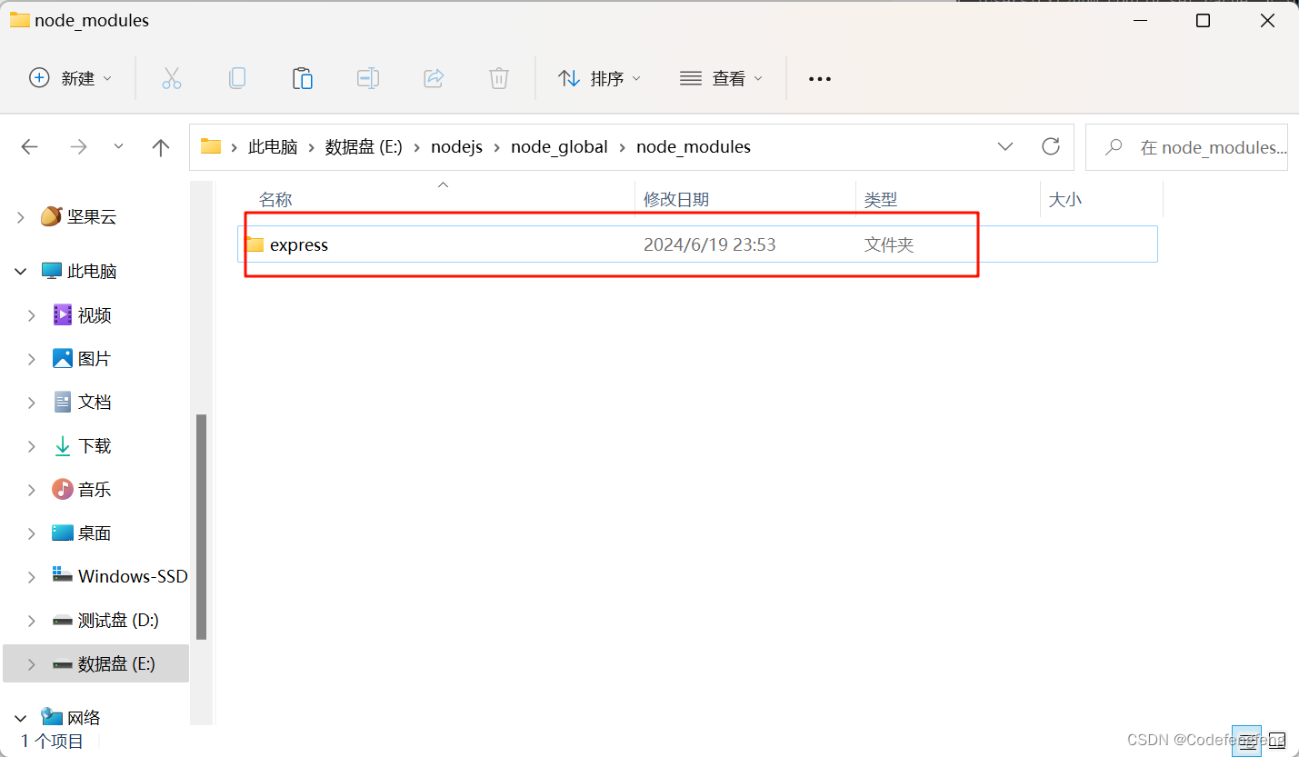Click the 文件夹 type cell

tap(889, 244)
